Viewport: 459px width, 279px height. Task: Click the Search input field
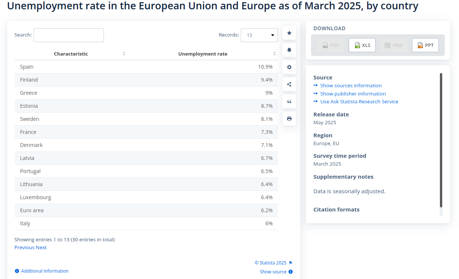69,35
